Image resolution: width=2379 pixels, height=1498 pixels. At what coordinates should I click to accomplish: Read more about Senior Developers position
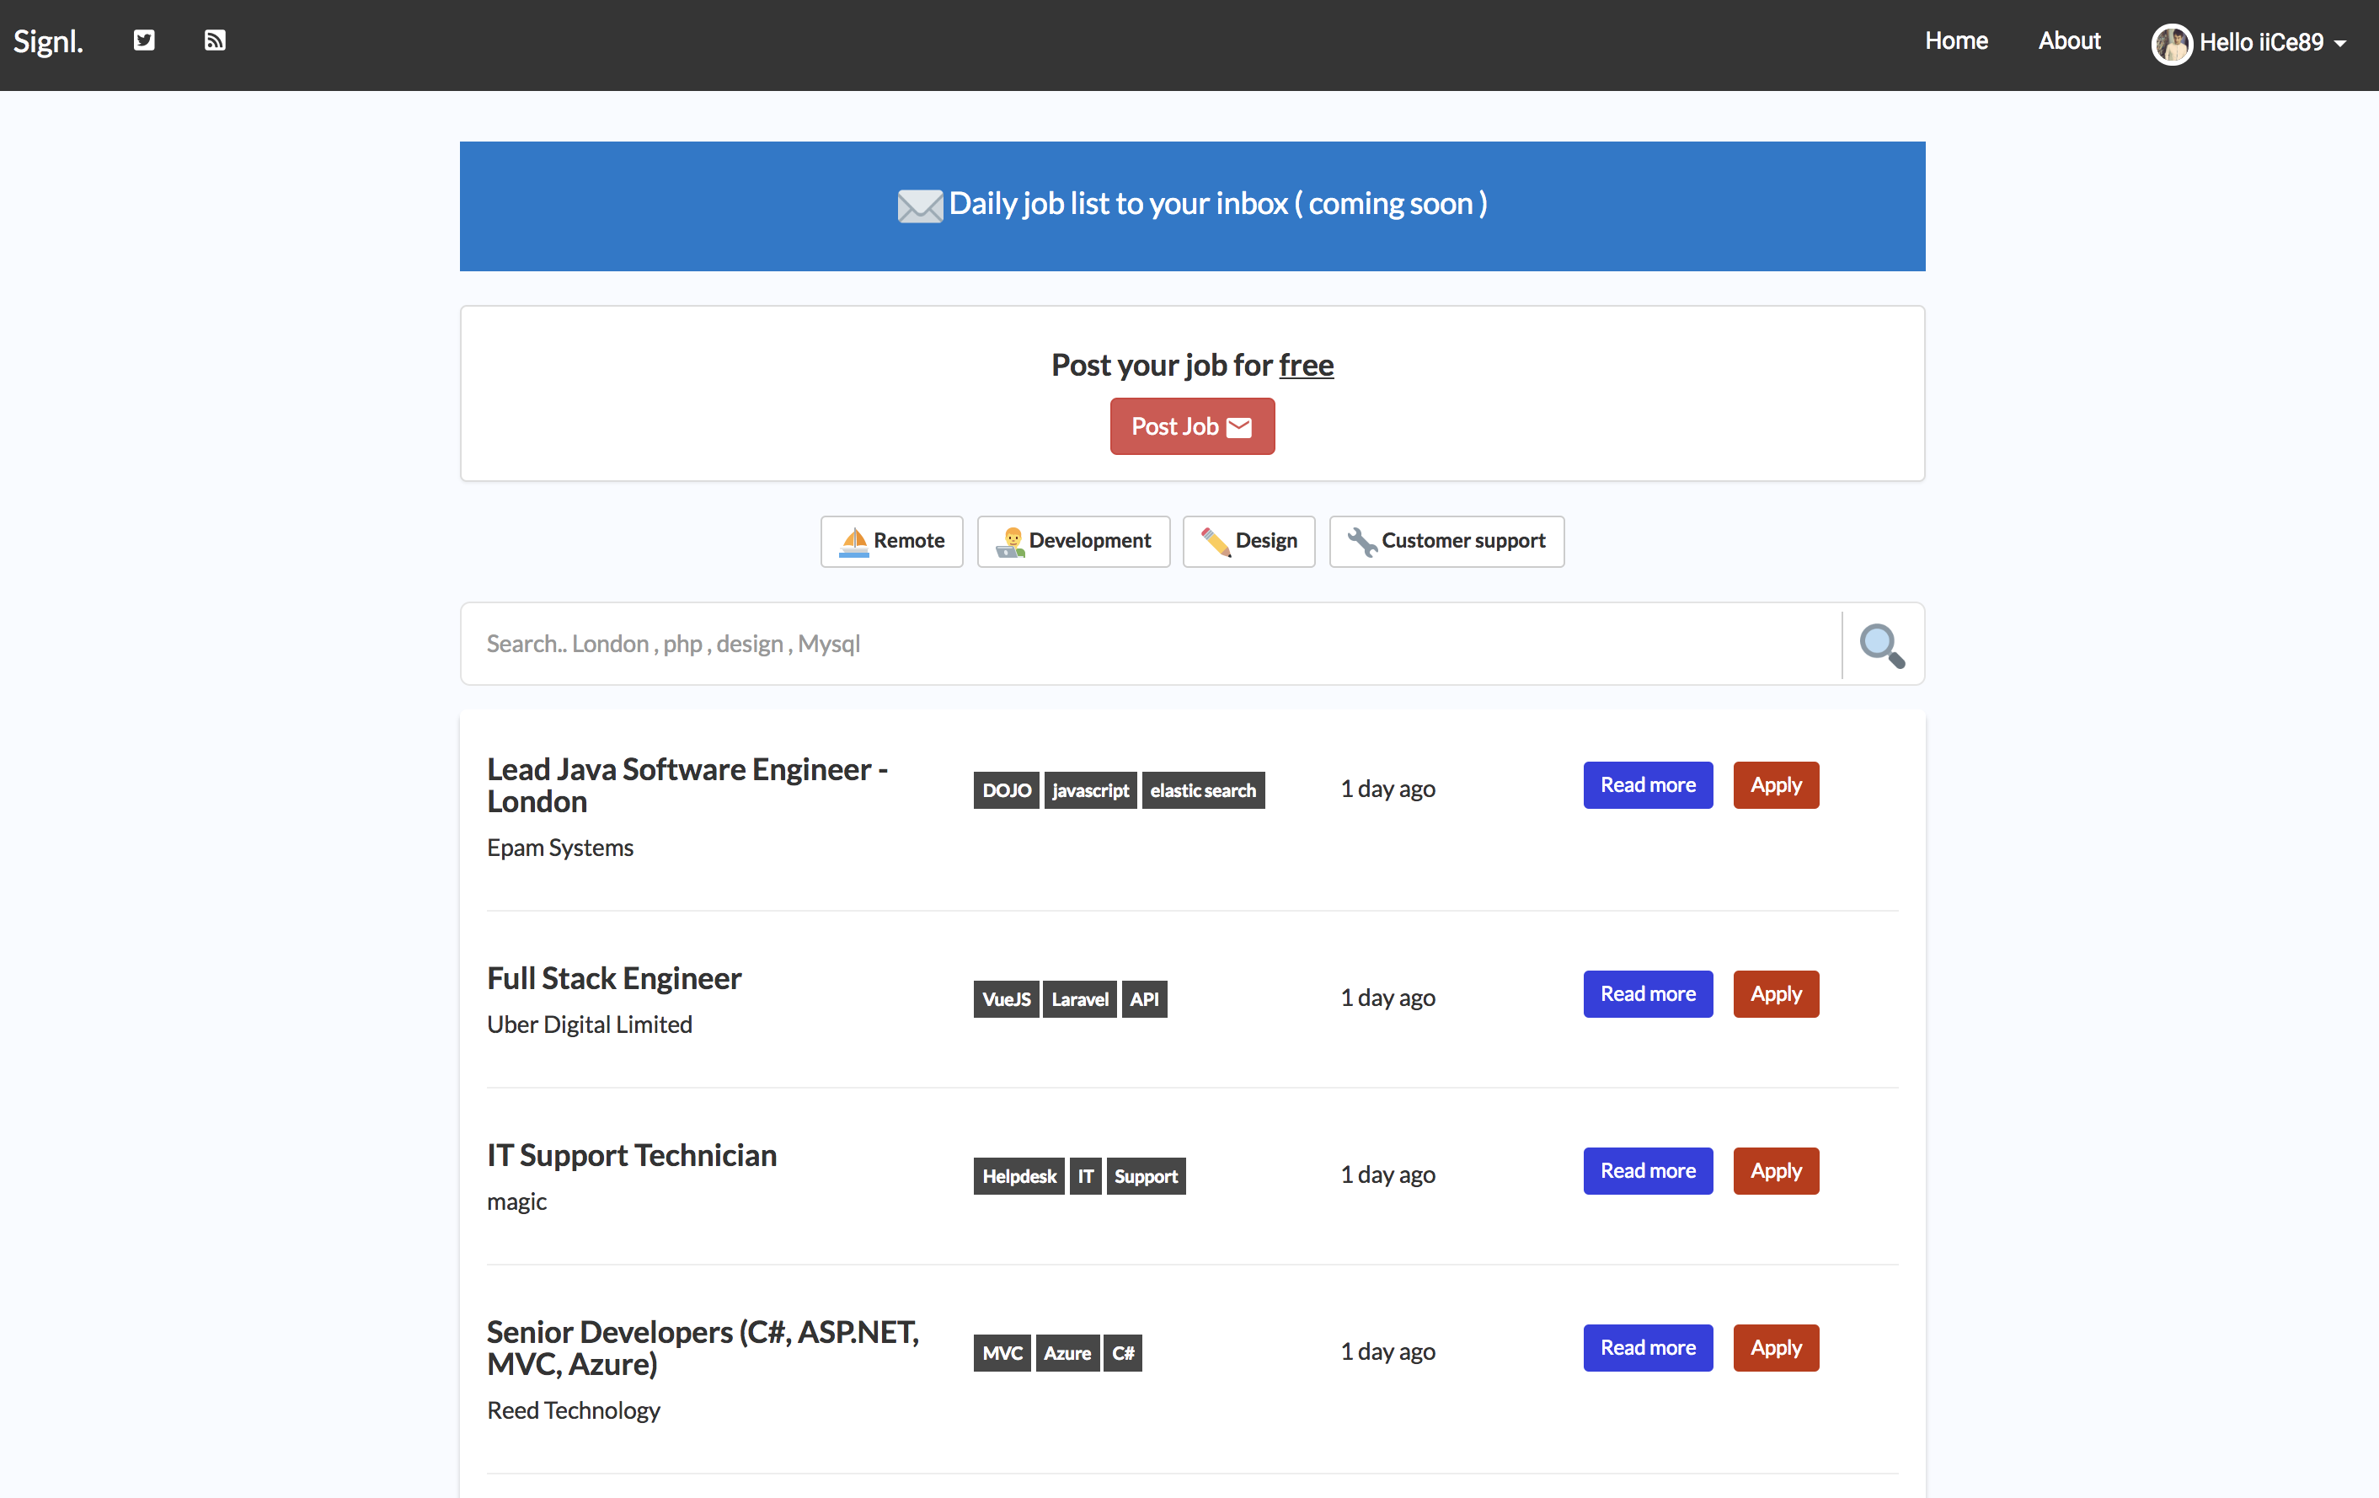(1647, 1347)
